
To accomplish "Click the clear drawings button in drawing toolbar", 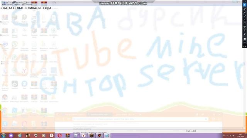I will tap(245, 39).
